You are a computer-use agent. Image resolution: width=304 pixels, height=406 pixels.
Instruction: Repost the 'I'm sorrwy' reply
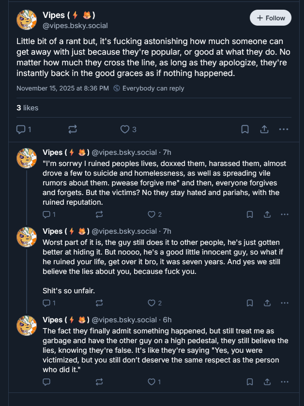(x=99, y=214)
